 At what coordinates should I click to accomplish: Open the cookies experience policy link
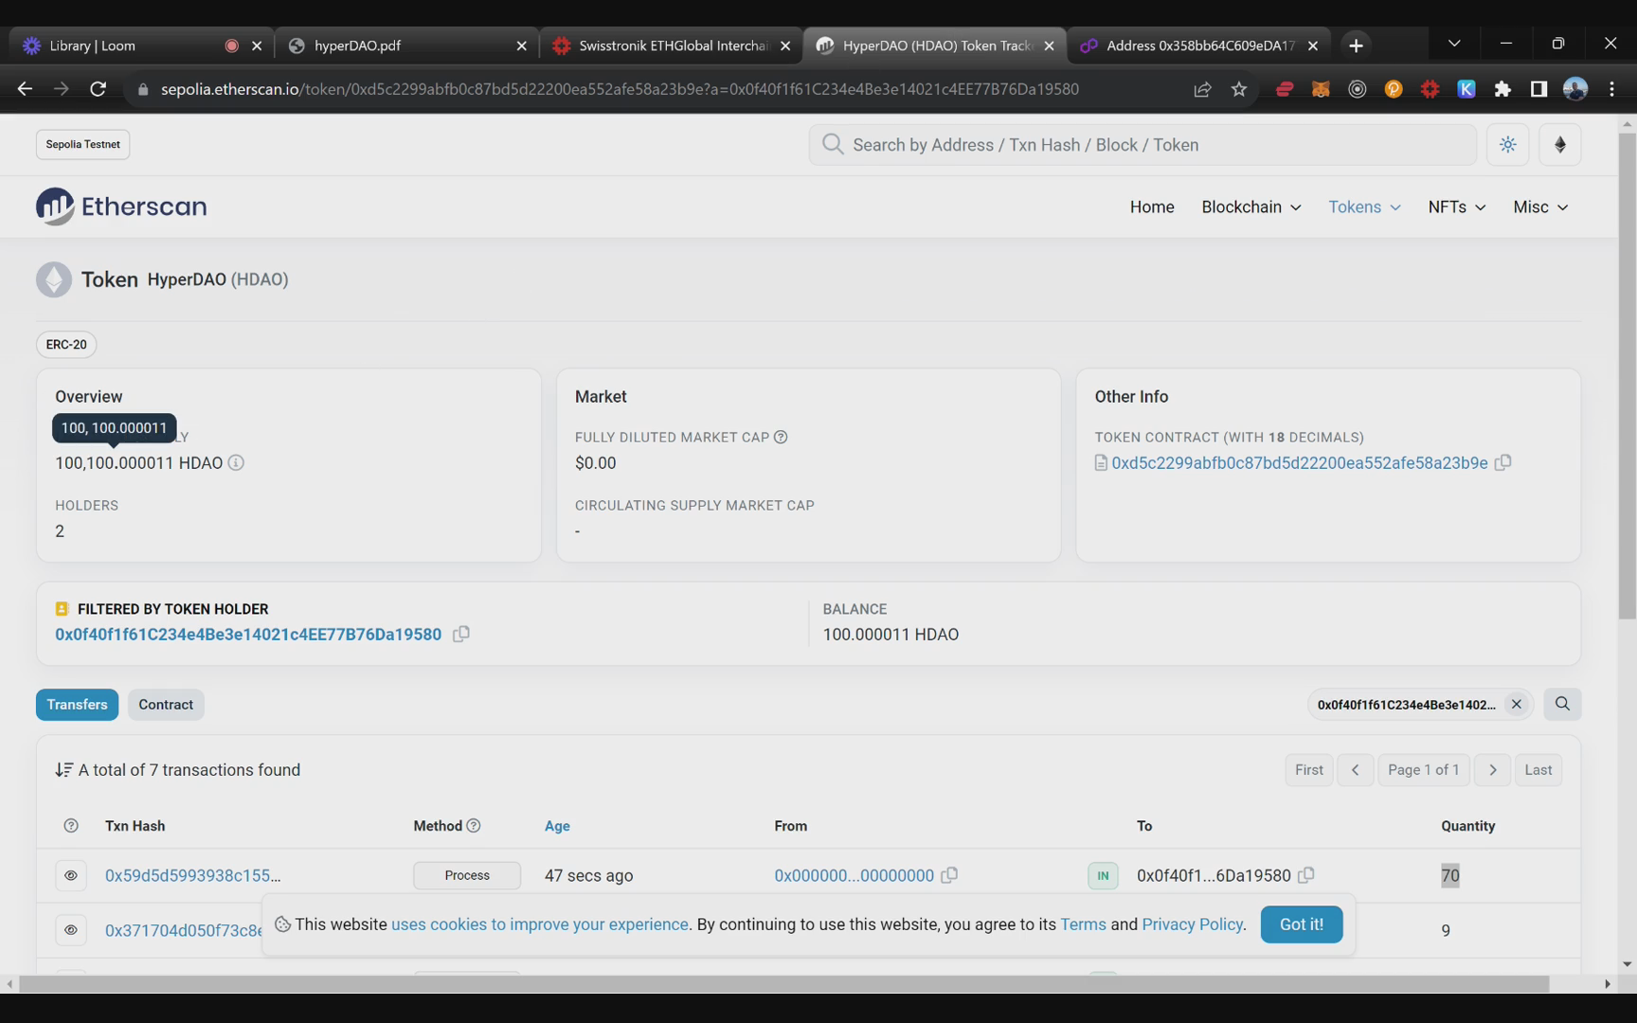[540, 924]
